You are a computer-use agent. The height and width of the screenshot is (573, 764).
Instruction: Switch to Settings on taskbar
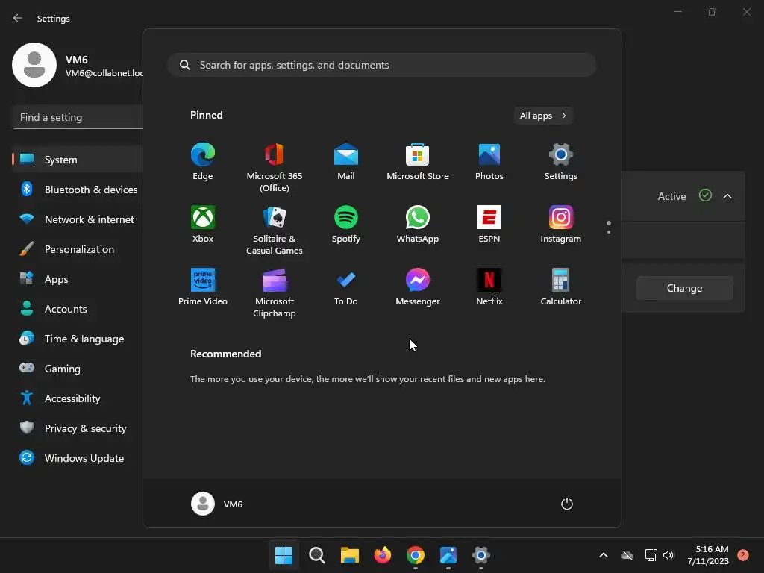click(481, 555)
